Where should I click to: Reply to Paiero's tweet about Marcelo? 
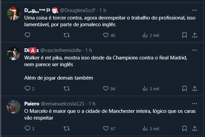pos(28,128)
